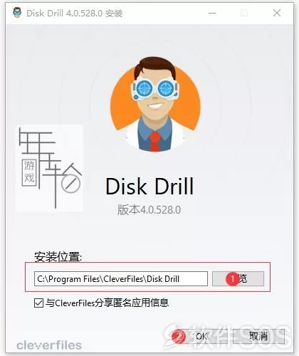Uncheck share anonymous info with CleverFiles checkbox
This screenshot has width=299, height=356.
pos(38,303)
